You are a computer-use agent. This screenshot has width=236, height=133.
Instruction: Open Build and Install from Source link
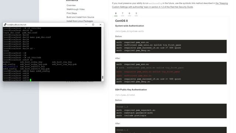coord(80,17)
